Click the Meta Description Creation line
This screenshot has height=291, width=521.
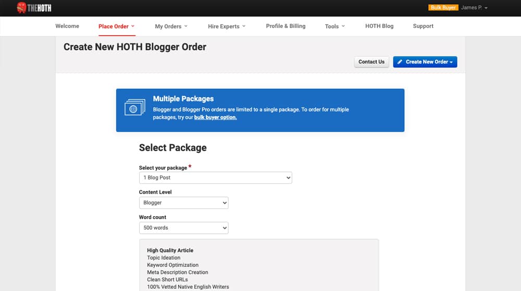pos(178,272)
